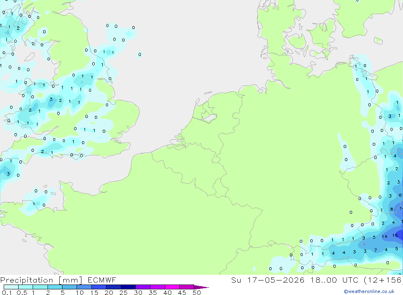Click the legend label "45"

(x=182, y=293)
